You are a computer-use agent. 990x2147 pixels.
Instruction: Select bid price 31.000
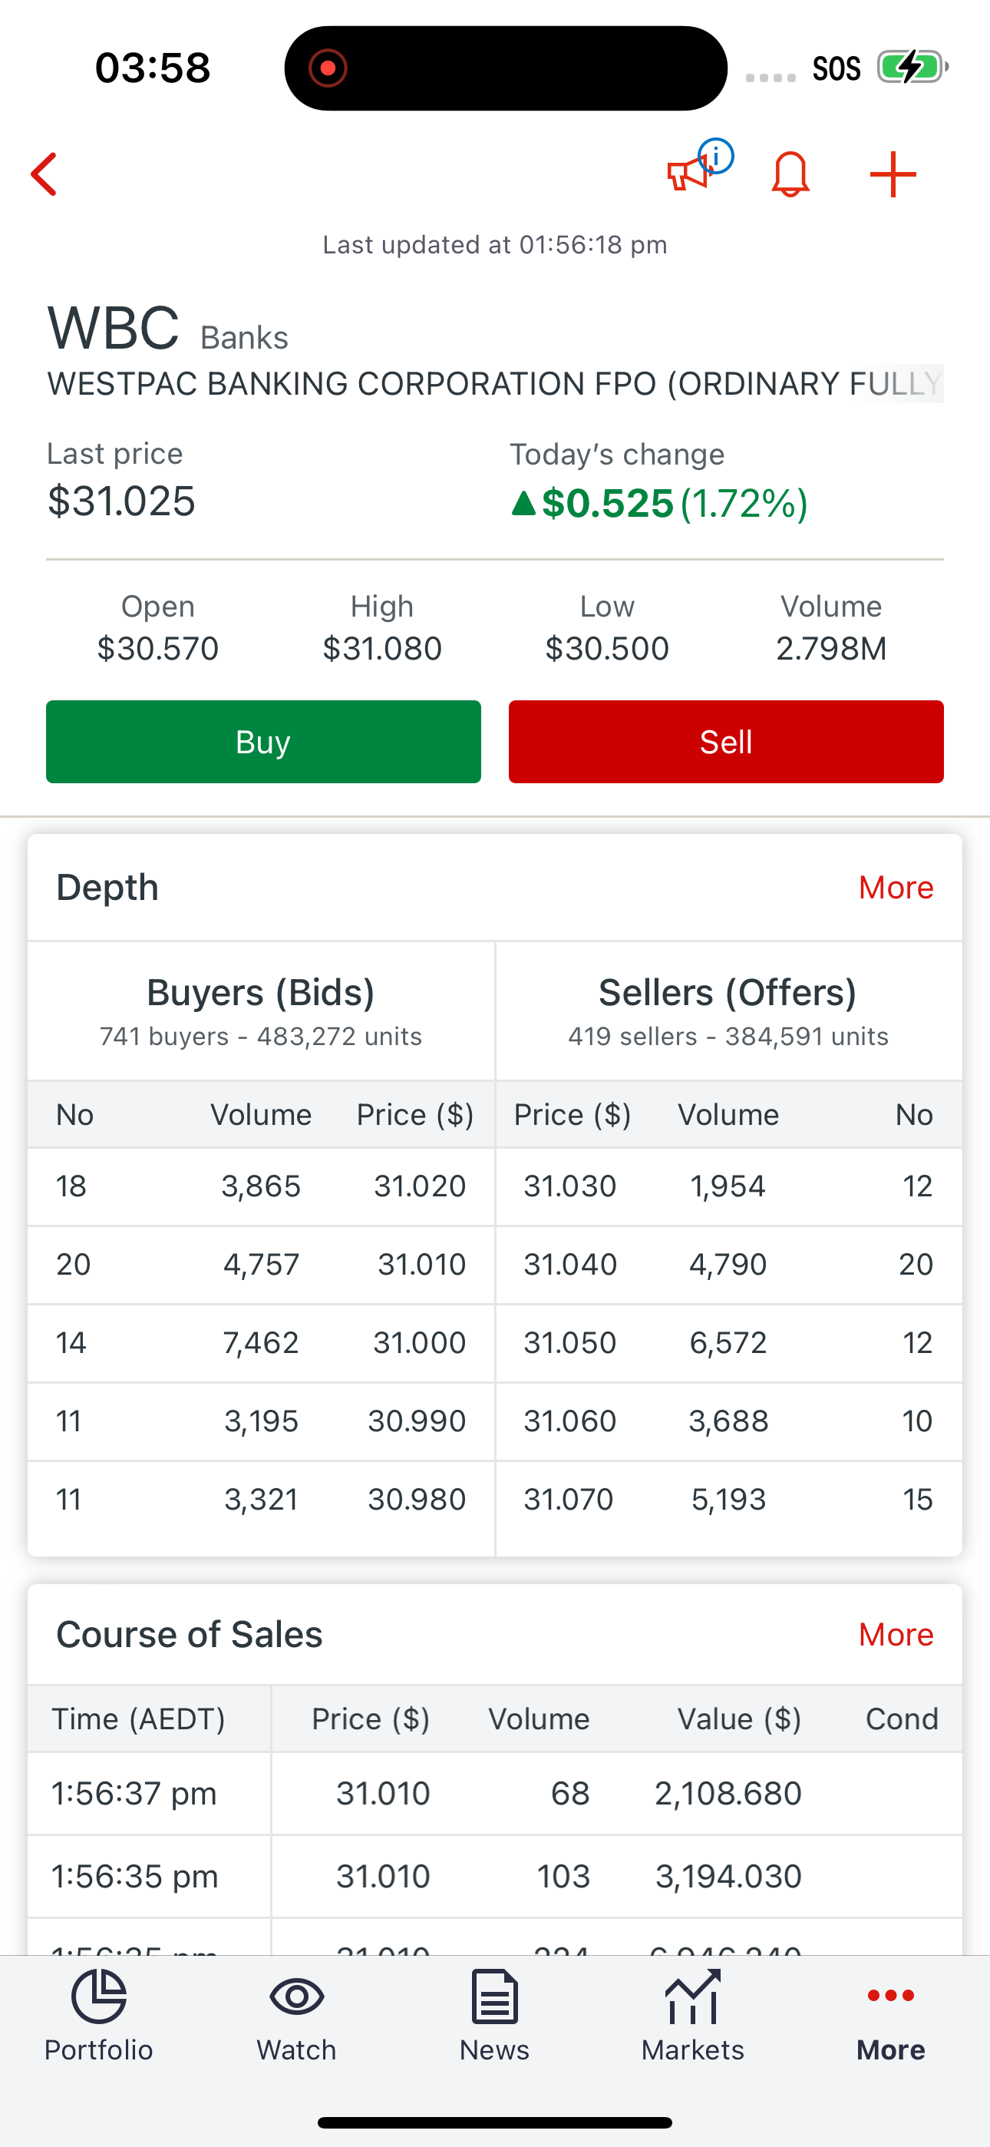pos(419,1343)
